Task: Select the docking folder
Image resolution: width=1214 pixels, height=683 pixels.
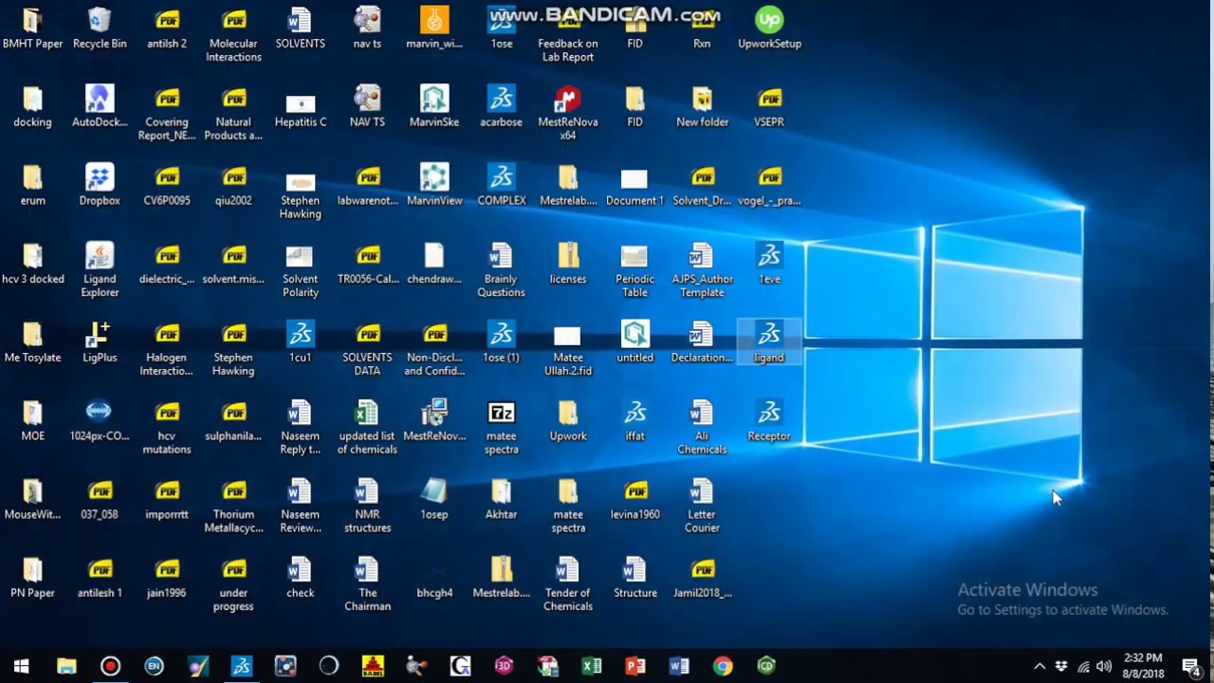Action: [x=33, y=107]
